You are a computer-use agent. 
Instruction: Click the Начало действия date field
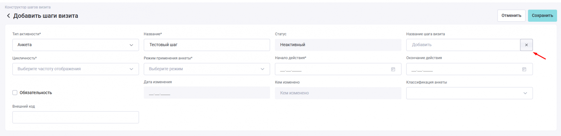(x=338, y=69)
